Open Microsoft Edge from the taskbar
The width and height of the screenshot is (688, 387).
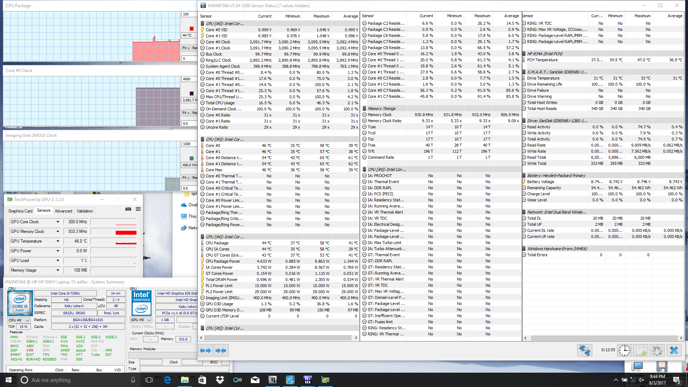(x=167, y=380)
